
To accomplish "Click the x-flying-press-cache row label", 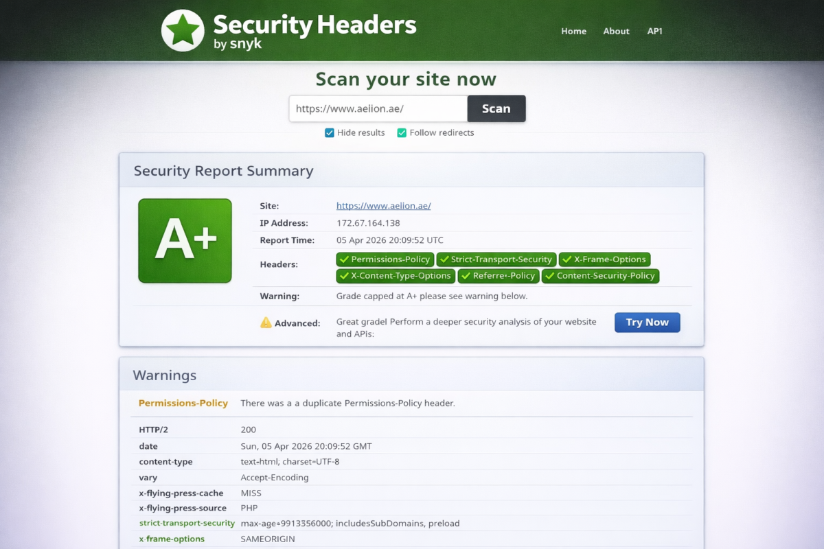I will pyautogui.click(x=181, y=493).
